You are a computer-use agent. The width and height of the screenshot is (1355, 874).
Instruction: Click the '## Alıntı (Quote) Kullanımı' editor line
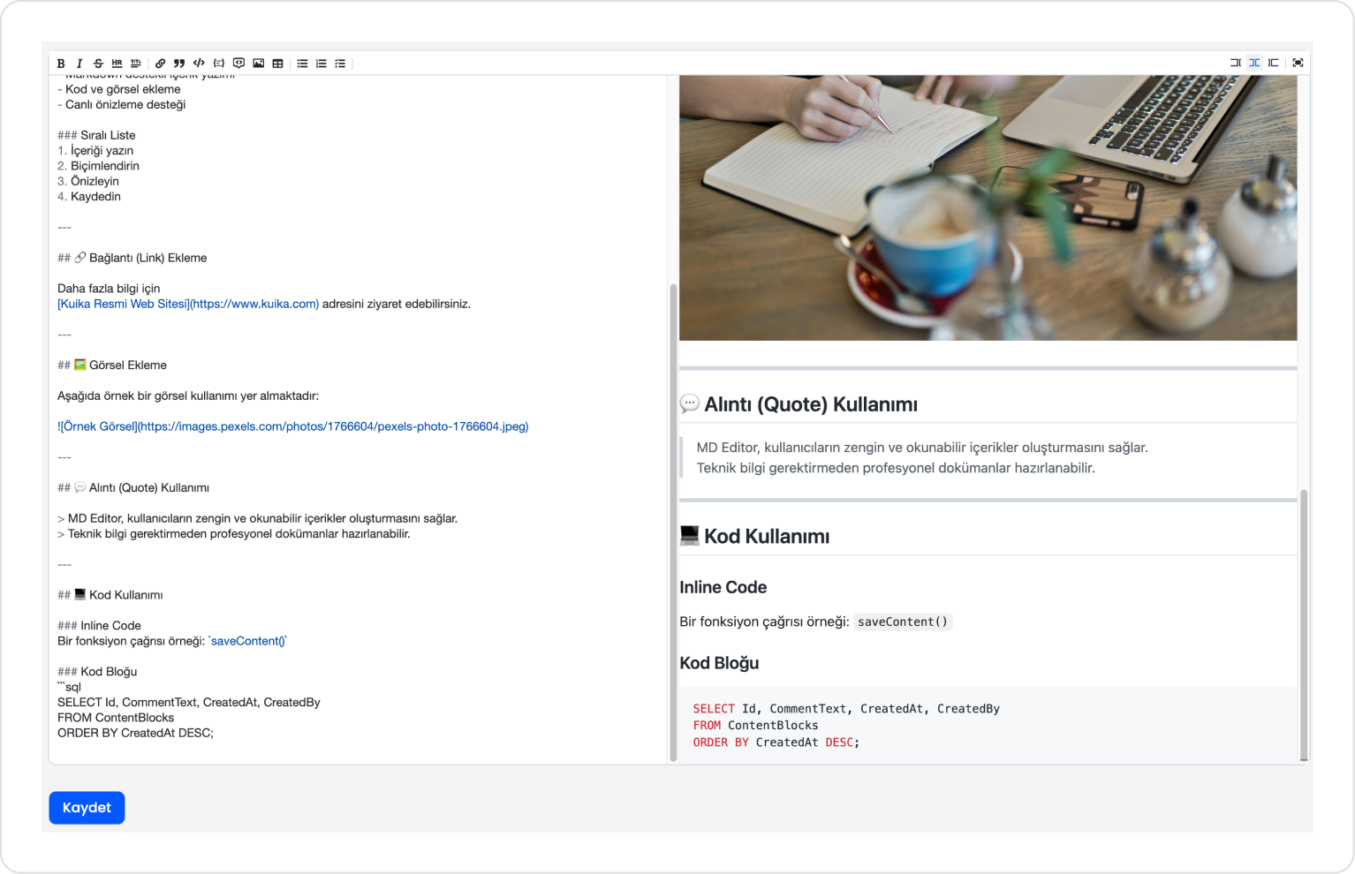(x=133, y=487)
